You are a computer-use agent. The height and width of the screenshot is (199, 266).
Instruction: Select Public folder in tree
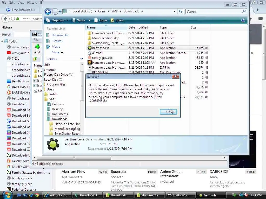coord(54,94)
